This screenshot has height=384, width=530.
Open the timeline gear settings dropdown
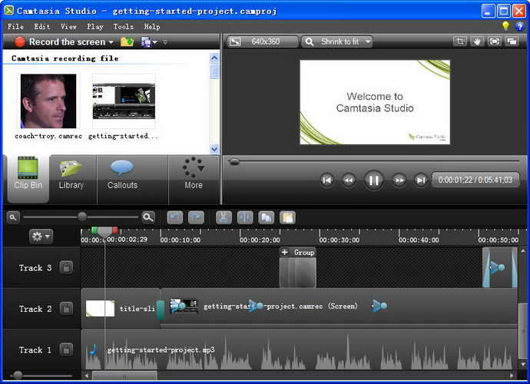pos(40,237)
